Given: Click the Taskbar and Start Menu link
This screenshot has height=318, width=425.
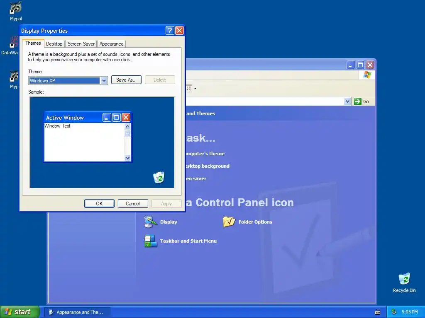Looking at the screenshot, I should point(188,241).
